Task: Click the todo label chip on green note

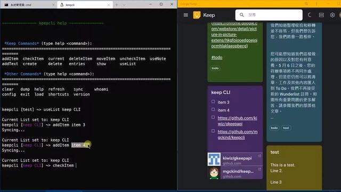Action: pos(215,68)
